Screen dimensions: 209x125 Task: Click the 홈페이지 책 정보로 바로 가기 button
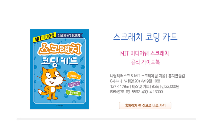click(x=145, y=105)
